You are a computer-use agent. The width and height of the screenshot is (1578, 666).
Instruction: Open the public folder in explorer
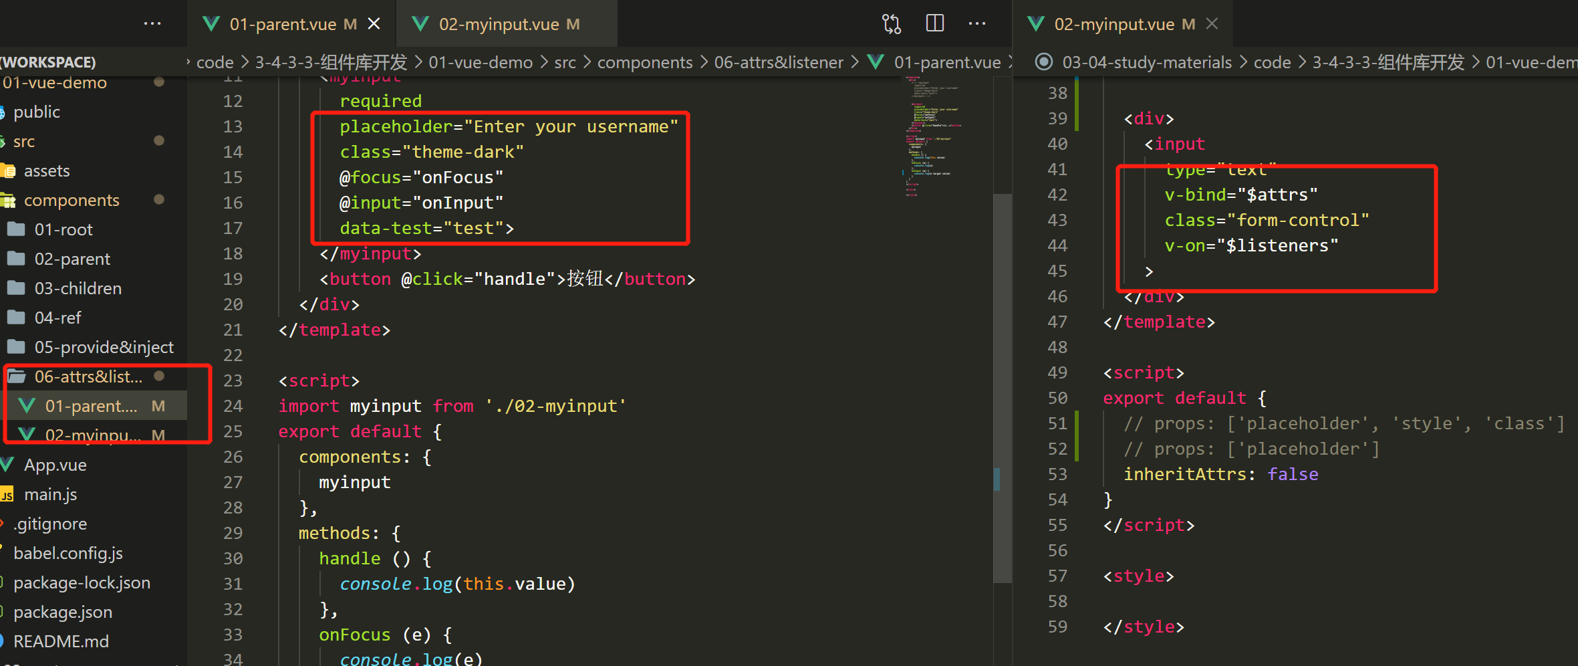click(37, 112)
